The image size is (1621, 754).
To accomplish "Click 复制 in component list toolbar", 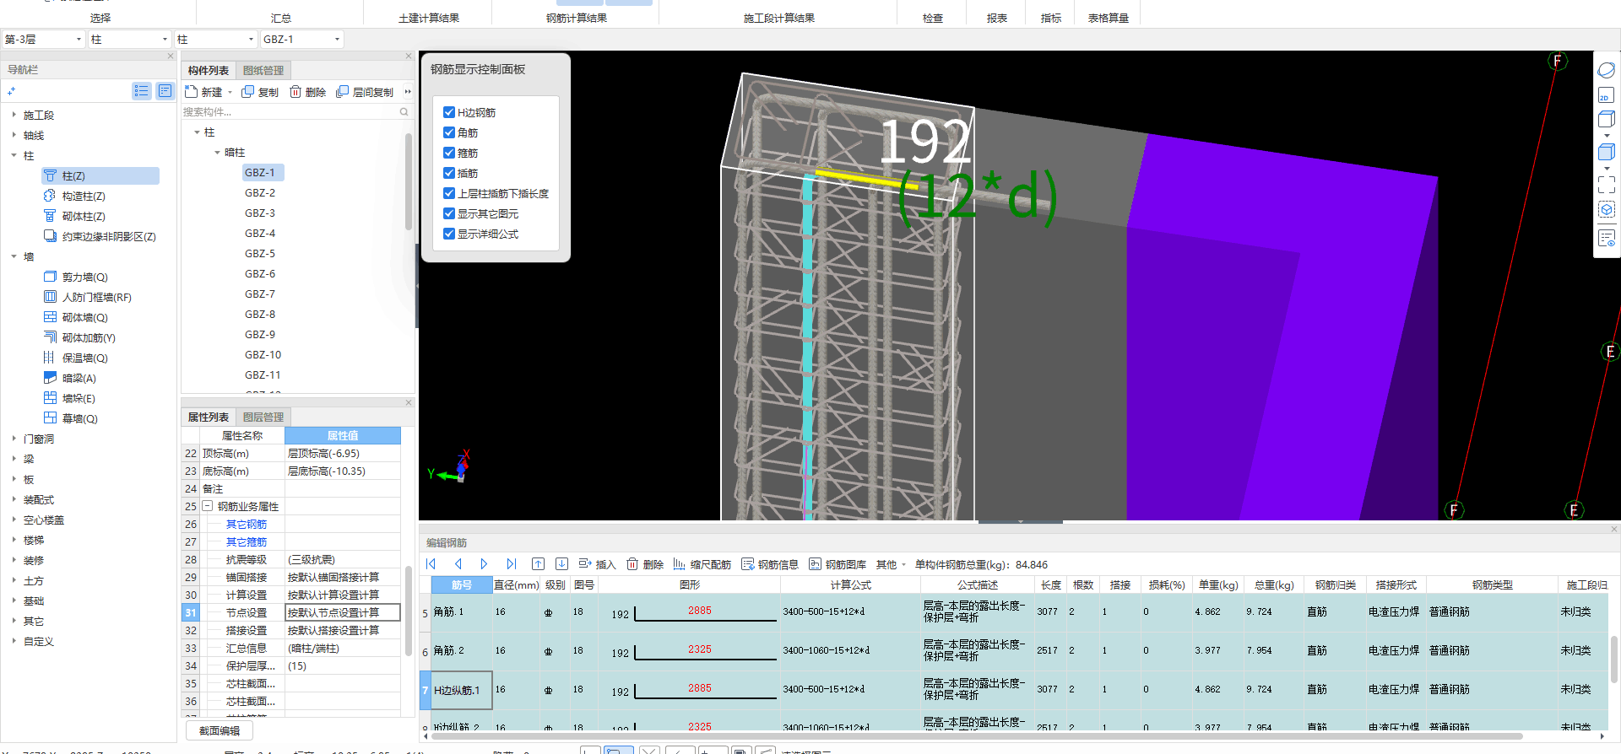I will pos(260,92).
